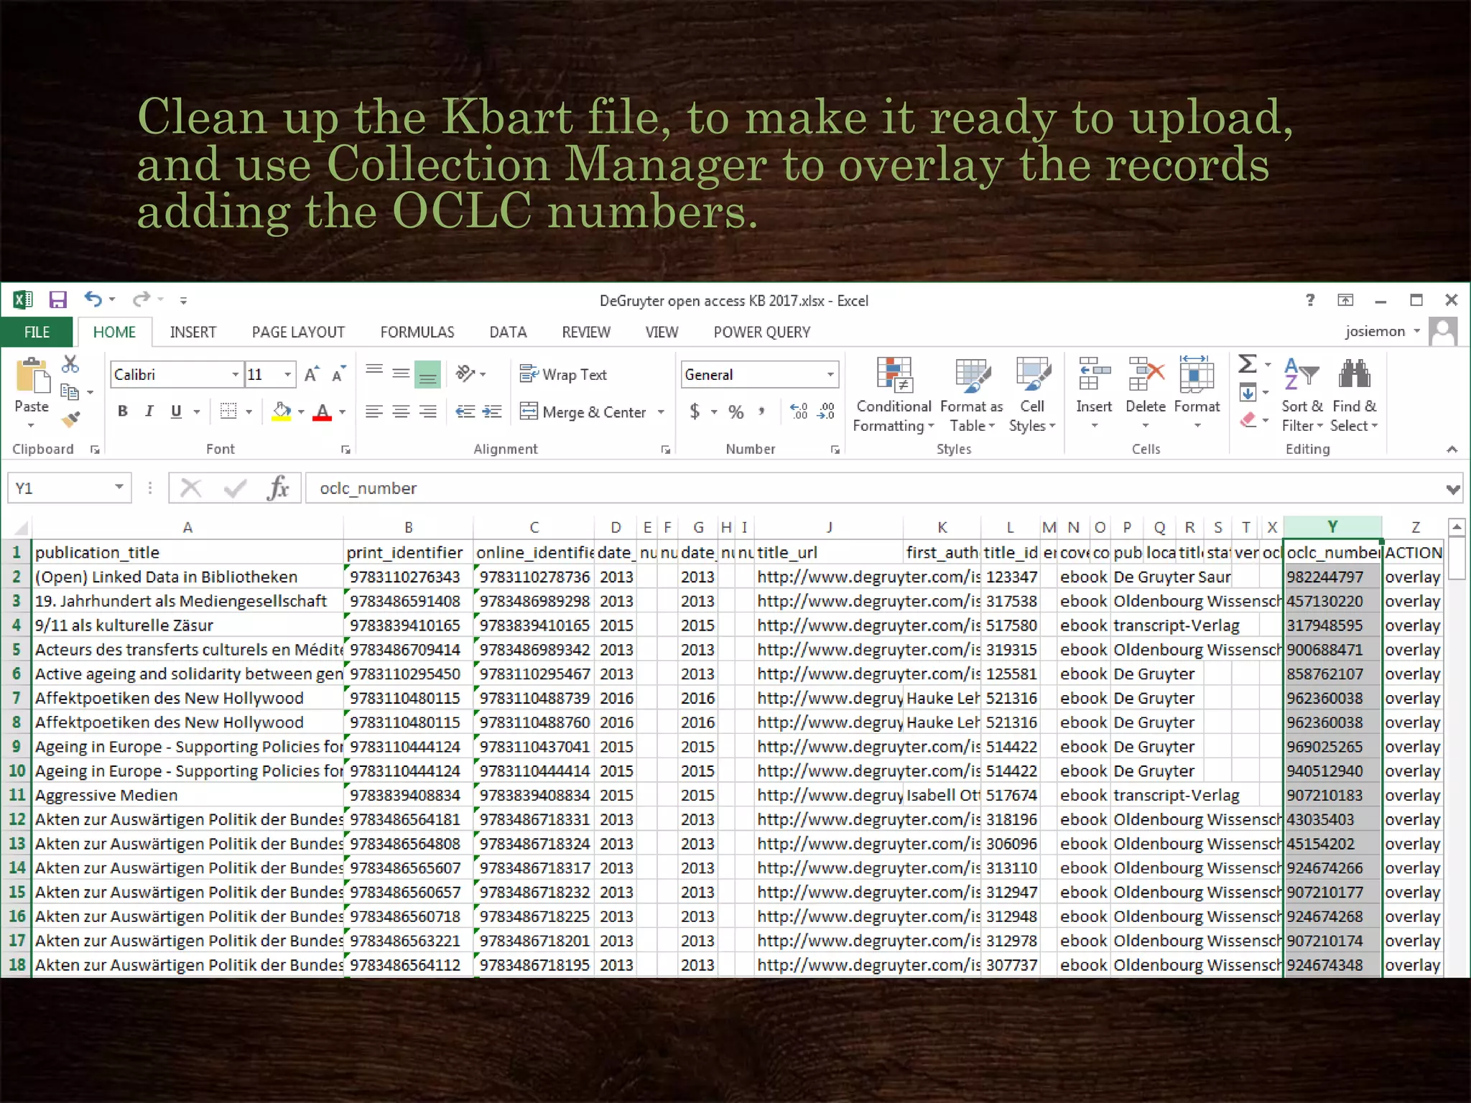Open Conditional Formatting menu
This screenshot has height=1103, width=1471.
tap(894, 395)
